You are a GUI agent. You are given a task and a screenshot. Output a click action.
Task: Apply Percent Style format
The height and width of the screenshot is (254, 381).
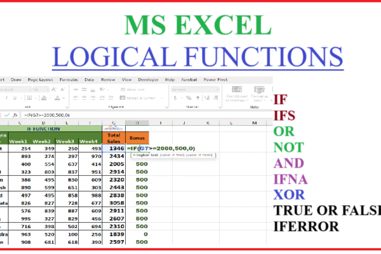189,98
